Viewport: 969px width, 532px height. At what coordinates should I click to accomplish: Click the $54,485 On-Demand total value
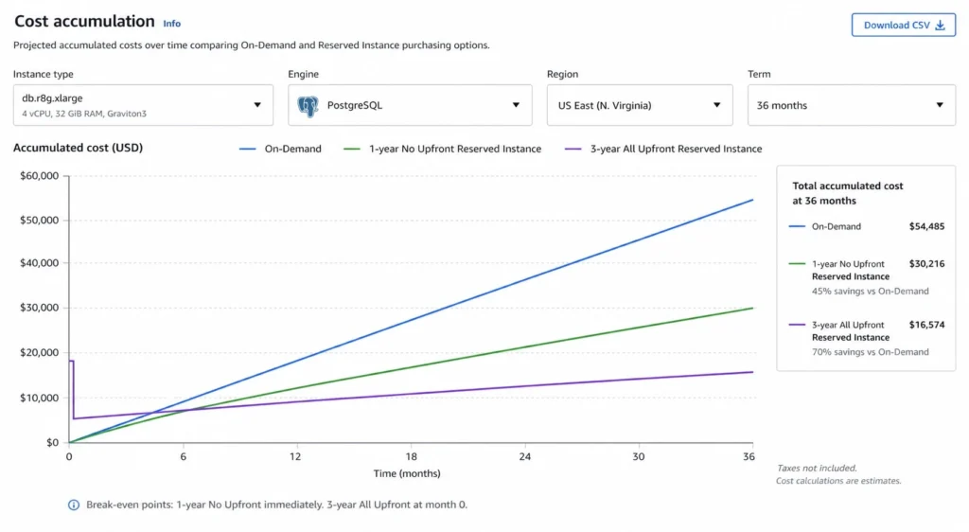[x=926, y=227]
